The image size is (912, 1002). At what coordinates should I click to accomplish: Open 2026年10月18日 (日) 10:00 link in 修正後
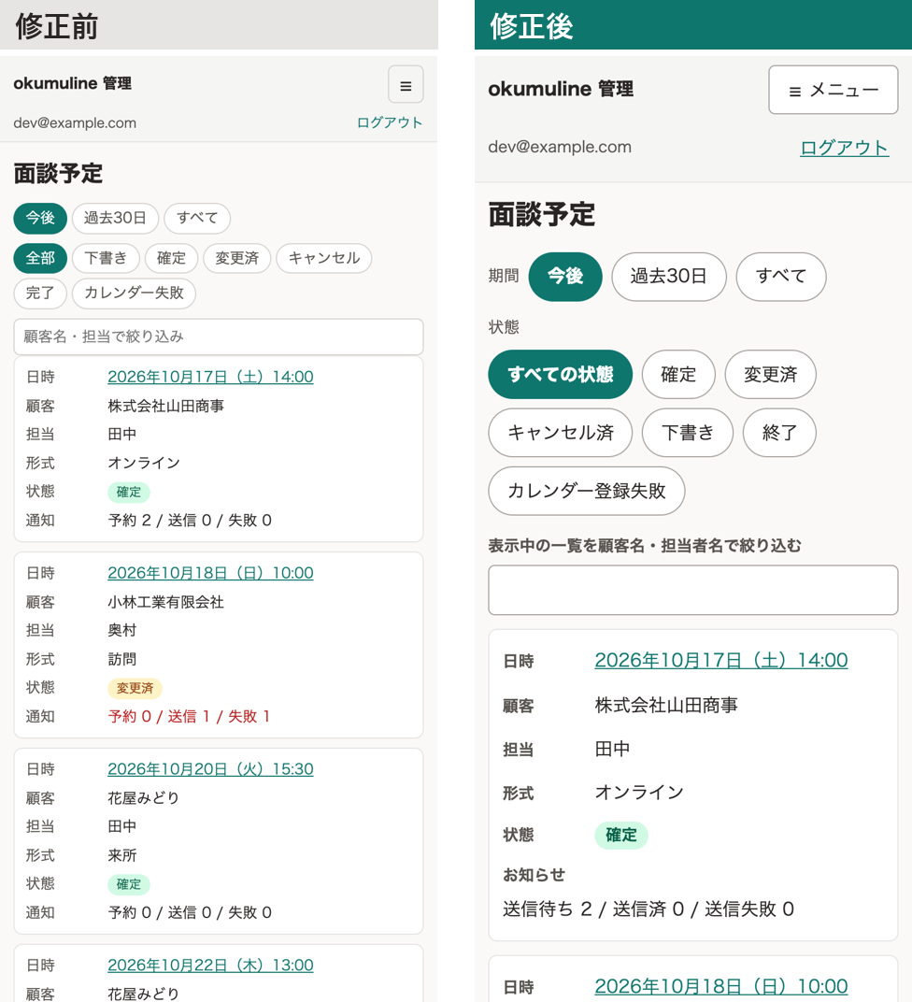pyautogui.click(x=721, y=986)
